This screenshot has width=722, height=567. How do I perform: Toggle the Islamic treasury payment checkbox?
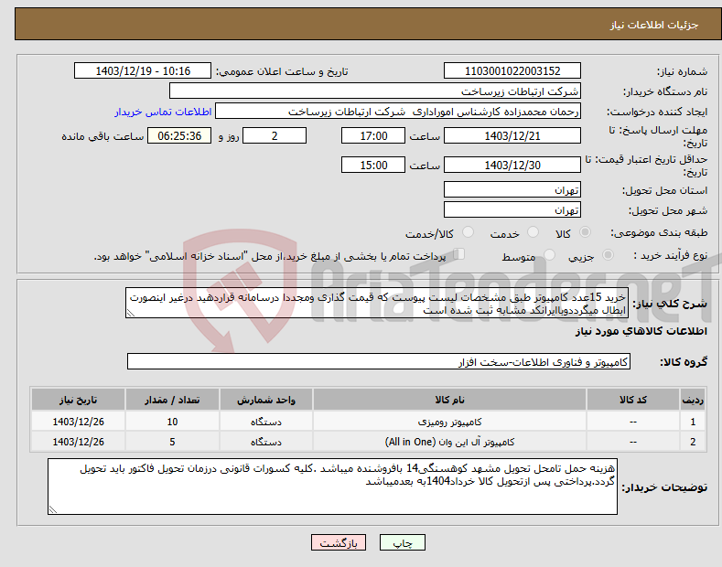coord(459,254)
